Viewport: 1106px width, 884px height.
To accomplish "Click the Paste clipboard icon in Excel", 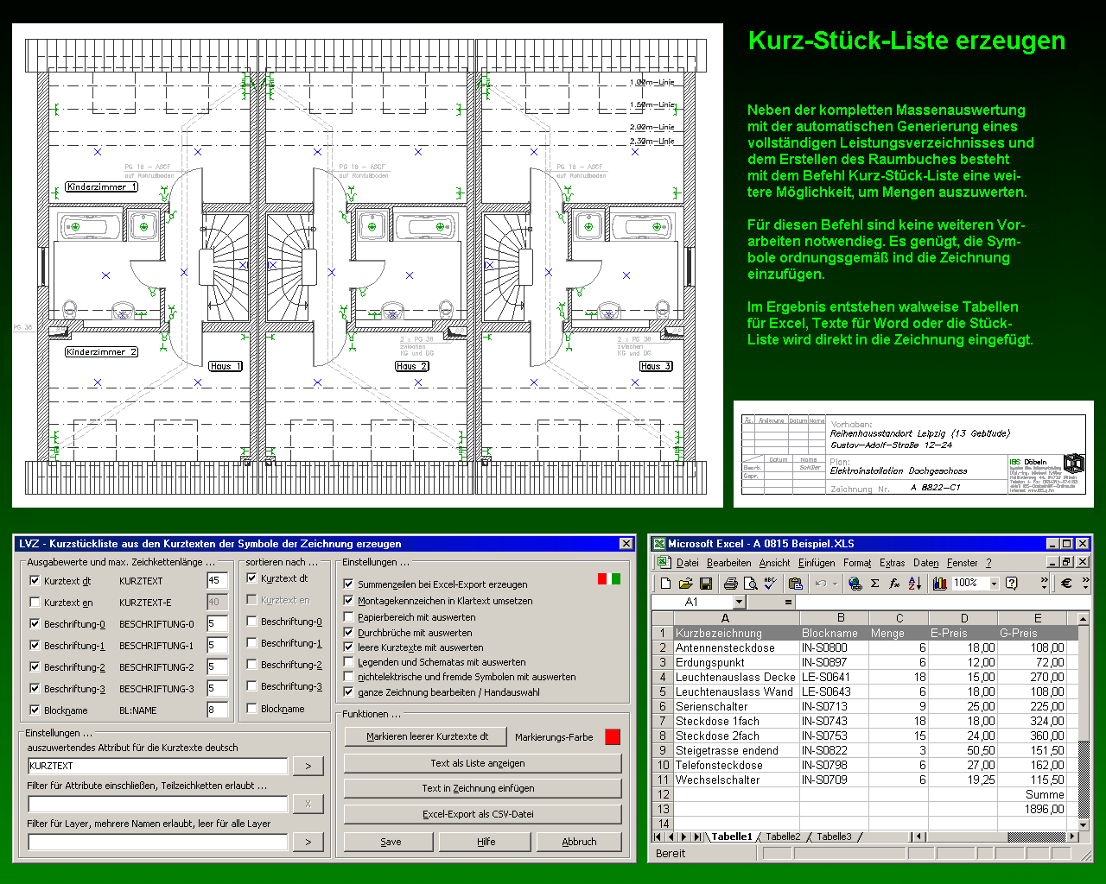I will (796, 584).
